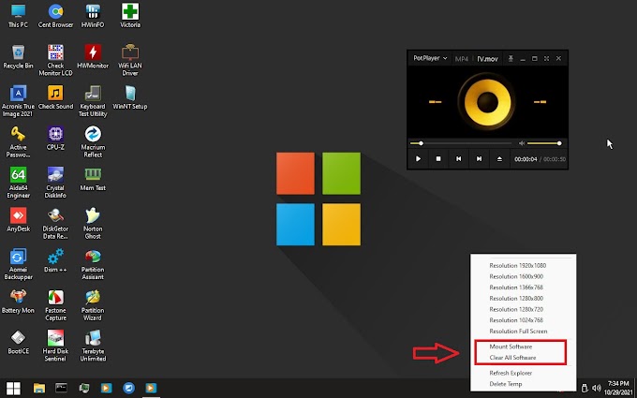Click the PotPlayer eject/open file button
The image size is (637, 398).
click(499, 159)
